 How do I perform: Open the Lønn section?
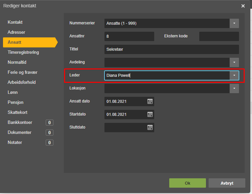pos(13,92)
